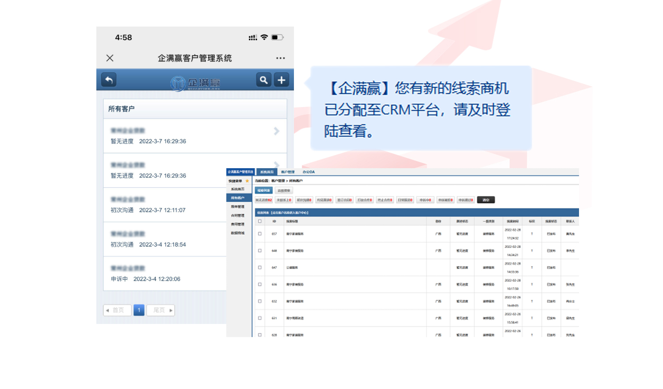This screenshot has height=389, width=663.
Task: Tap the 企满赢 logo in the mobile header
Action: point(194,81)
